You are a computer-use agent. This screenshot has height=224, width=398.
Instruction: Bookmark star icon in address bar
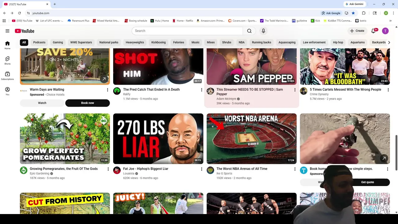353,13
